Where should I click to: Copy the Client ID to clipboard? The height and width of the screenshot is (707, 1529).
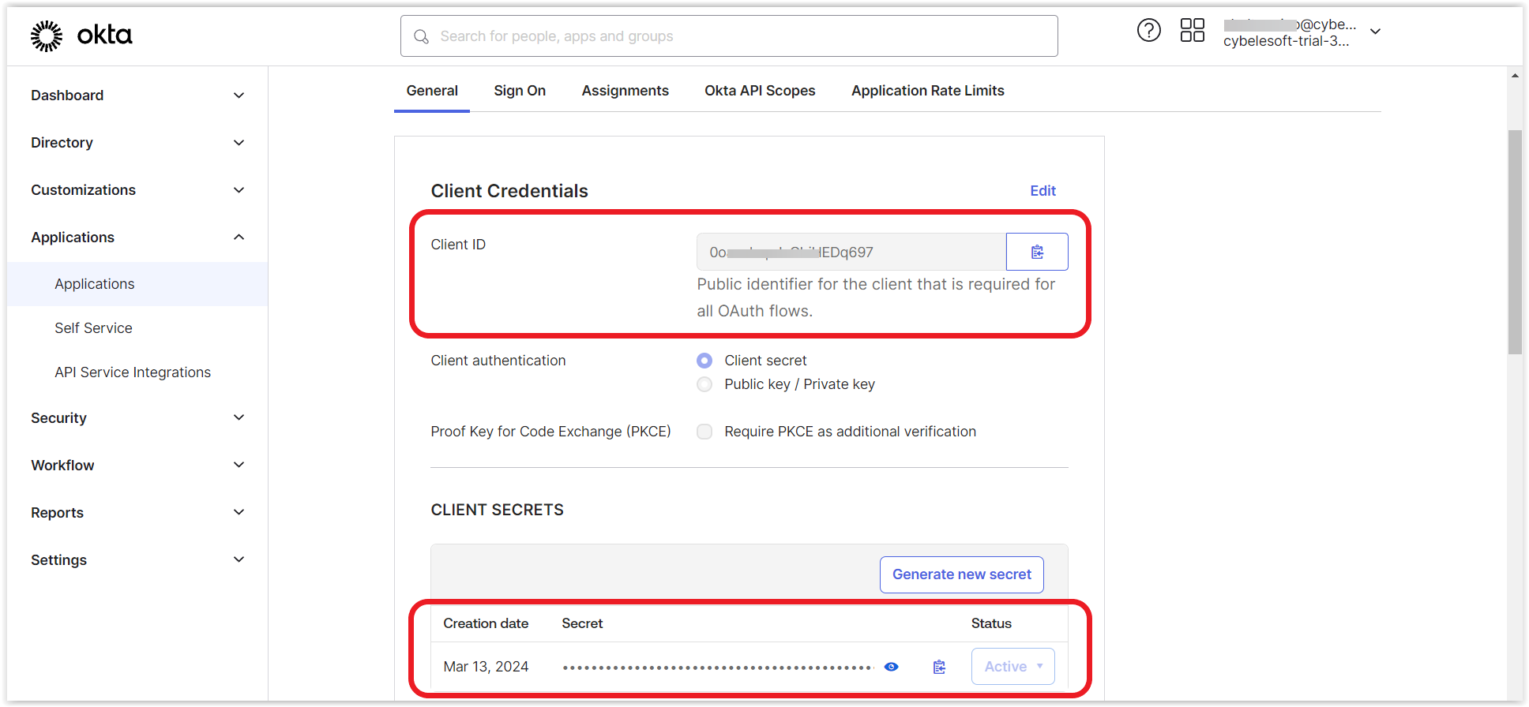coord(1037,252)
